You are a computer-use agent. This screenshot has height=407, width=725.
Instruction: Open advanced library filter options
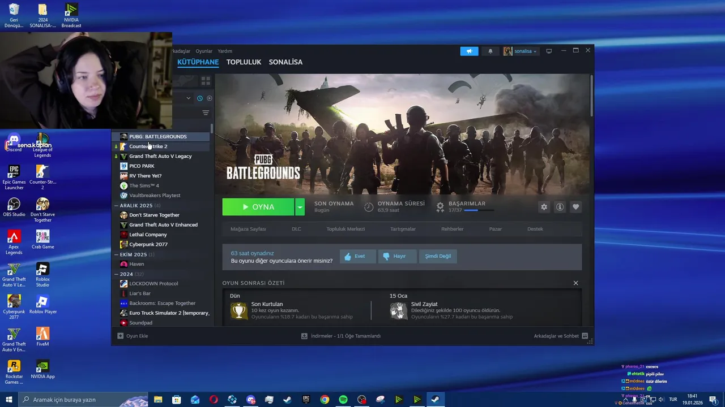pos(206,113)
